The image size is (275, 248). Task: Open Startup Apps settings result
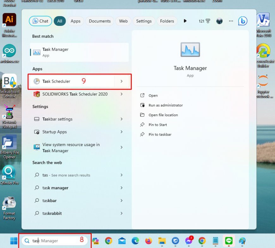[x=72, y=132]
